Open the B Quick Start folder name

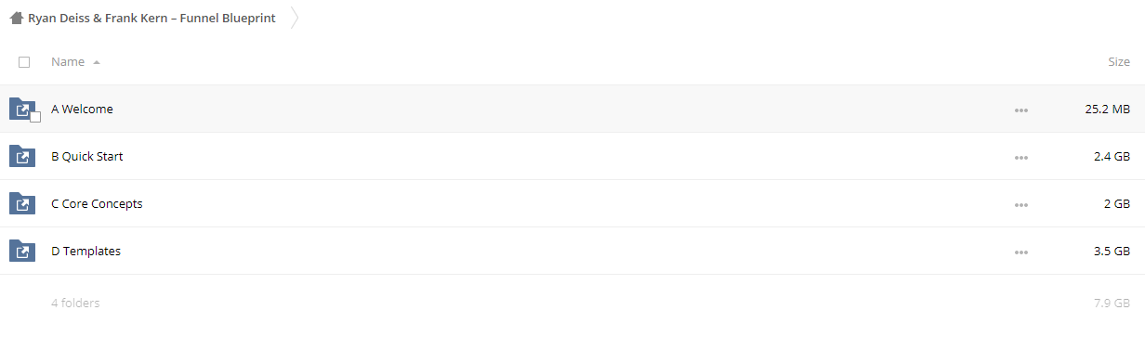point(87,157)
